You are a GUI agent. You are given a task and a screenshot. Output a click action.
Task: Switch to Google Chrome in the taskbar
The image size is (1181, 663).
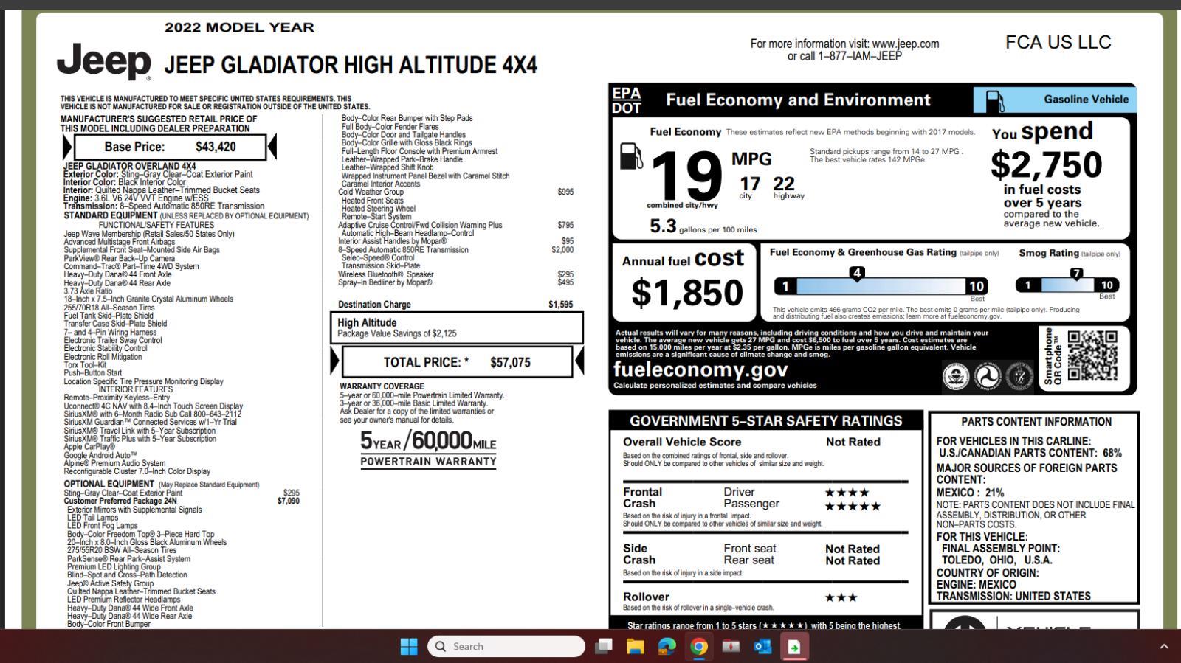click(x=699, y=647)
